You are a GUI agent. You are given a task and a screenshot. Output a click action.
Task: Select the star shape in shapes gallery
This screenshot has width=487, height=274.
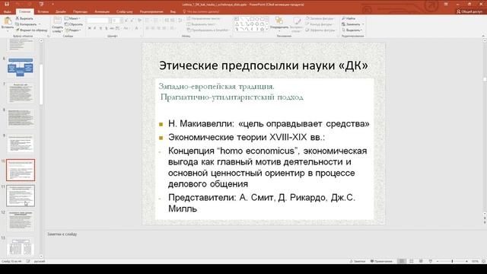[x=262, y=29]
